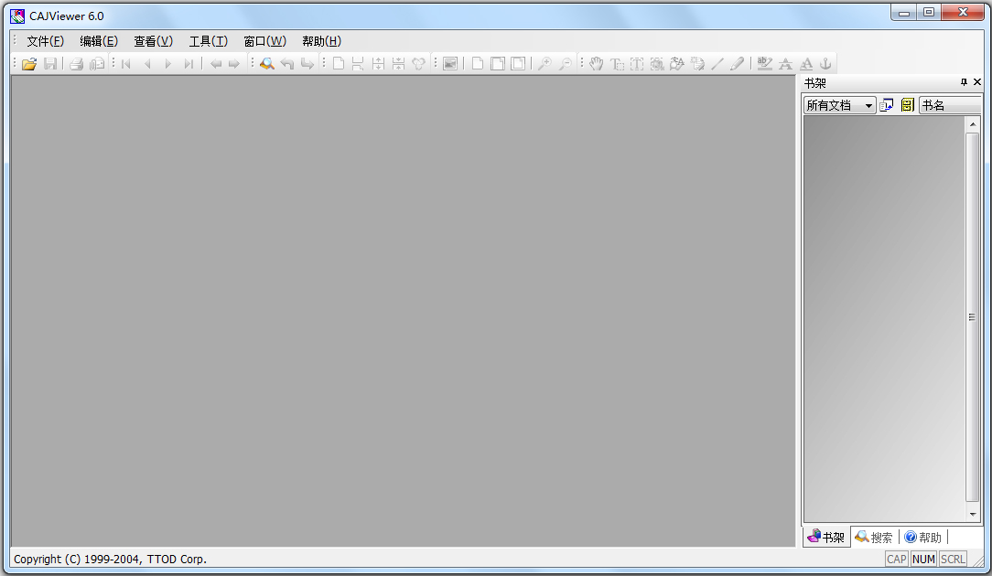Toggle NUM indicator in status bar
The height and width of the screenshot is (576, 992).
[923, 559]
